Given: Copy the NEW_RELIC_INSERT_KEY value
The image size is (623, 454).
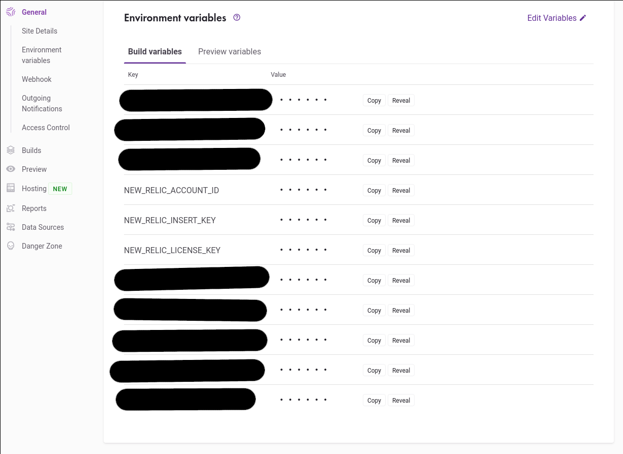Looking at the screenshot, I should [374, 221].
